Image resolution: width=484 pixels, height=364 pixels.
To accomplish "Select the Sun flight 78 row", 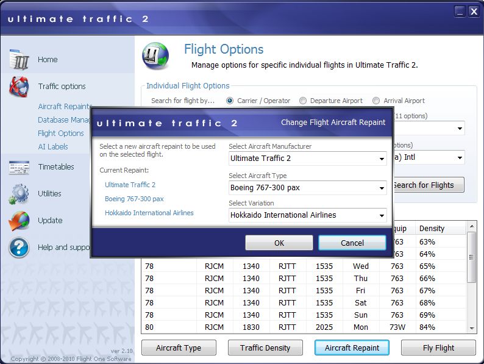I will (x=304, y=315).
